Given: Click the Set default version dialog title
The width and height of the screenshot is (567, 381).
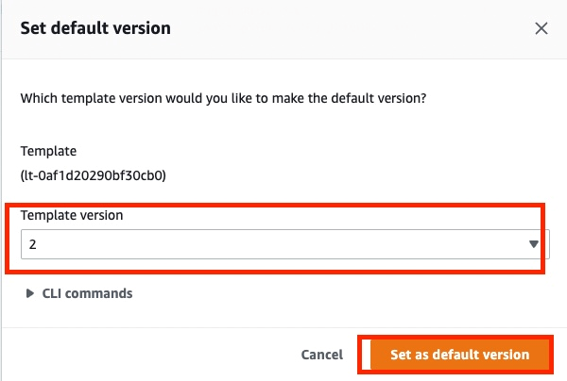Looking at the screenshot, I should pos(95,28).
